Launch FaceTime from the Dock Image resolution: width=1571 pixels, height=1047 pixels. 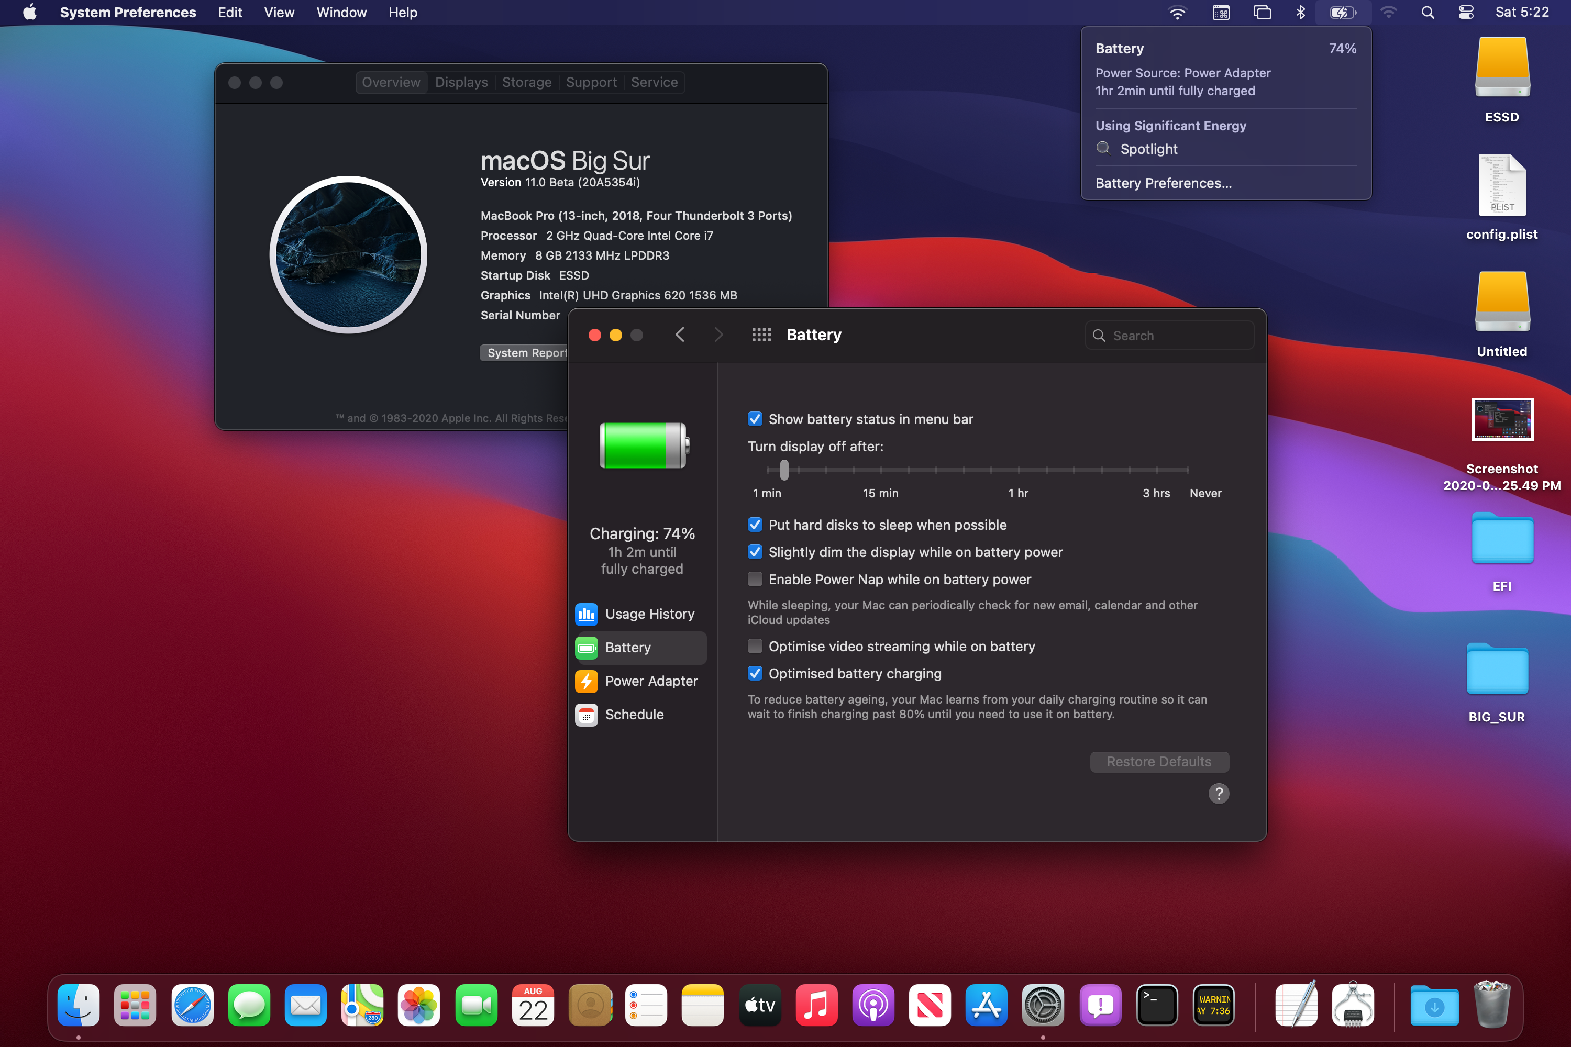point(475,1004)
